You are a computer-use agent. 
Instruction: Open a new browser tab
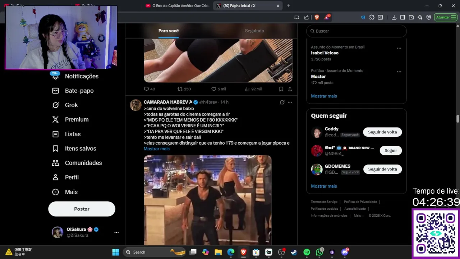click(x=288, y=6)
